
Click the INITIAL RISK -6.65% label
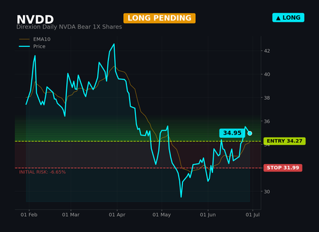(42, 172)
